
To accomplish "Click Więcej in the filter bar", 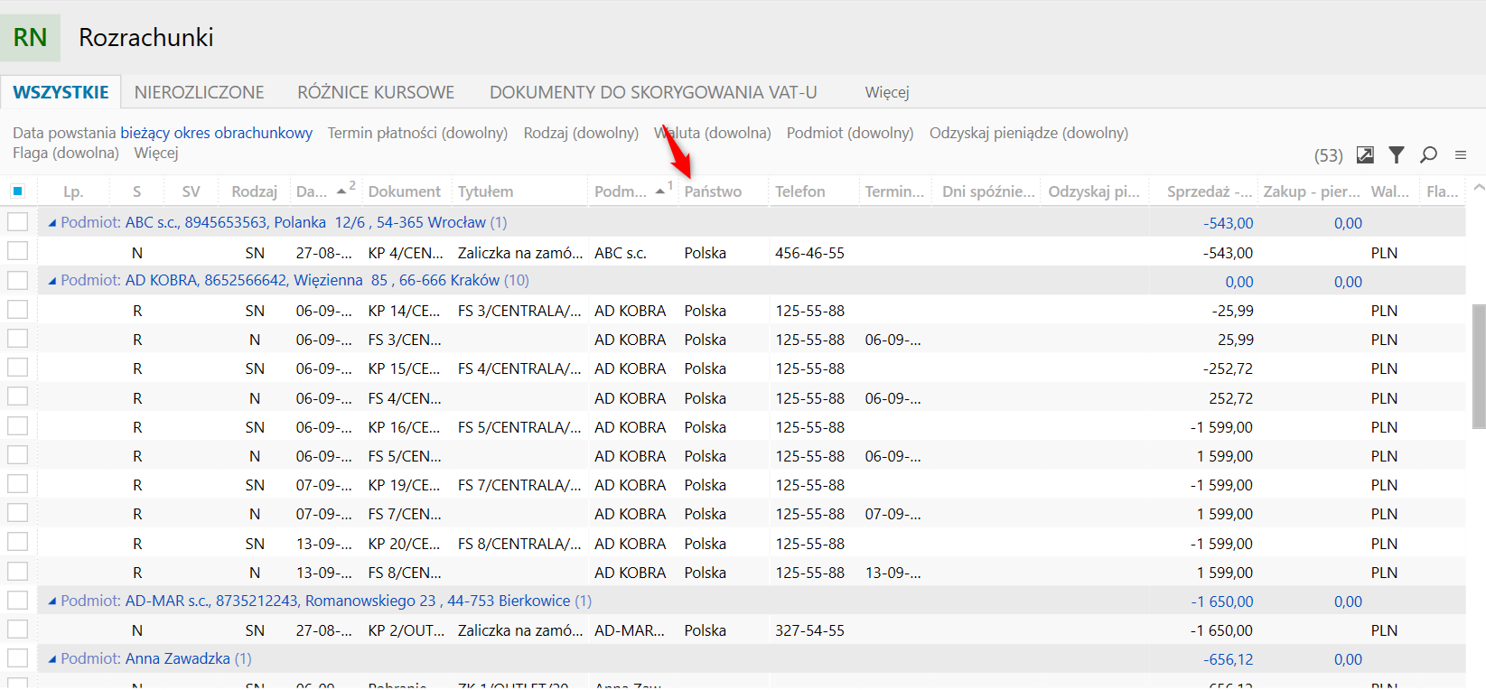I will point(156,153).
